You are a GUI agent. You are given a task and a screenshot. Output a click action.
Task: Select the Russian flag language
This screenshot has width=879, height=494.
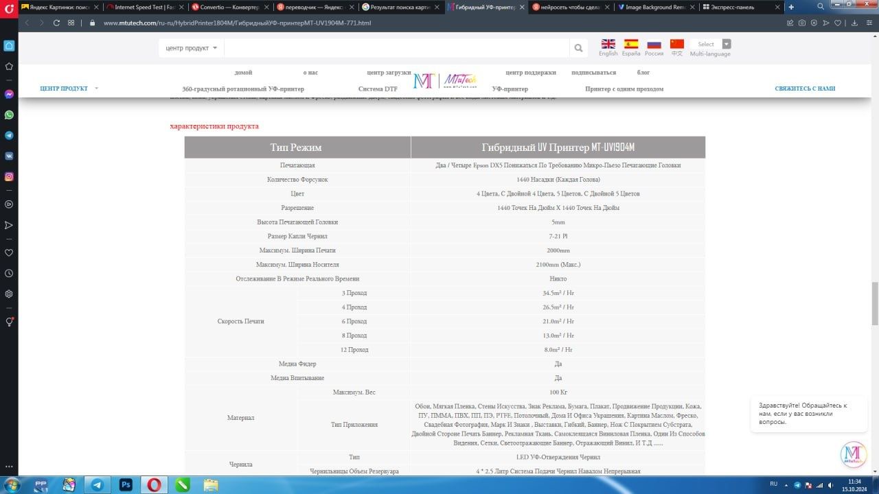pos(654,44)
